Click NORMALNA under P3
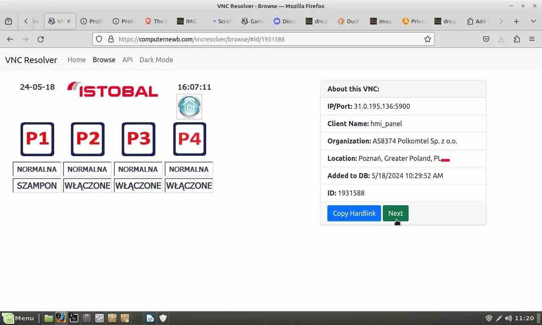542x325 pixels. tap(138, 169)
